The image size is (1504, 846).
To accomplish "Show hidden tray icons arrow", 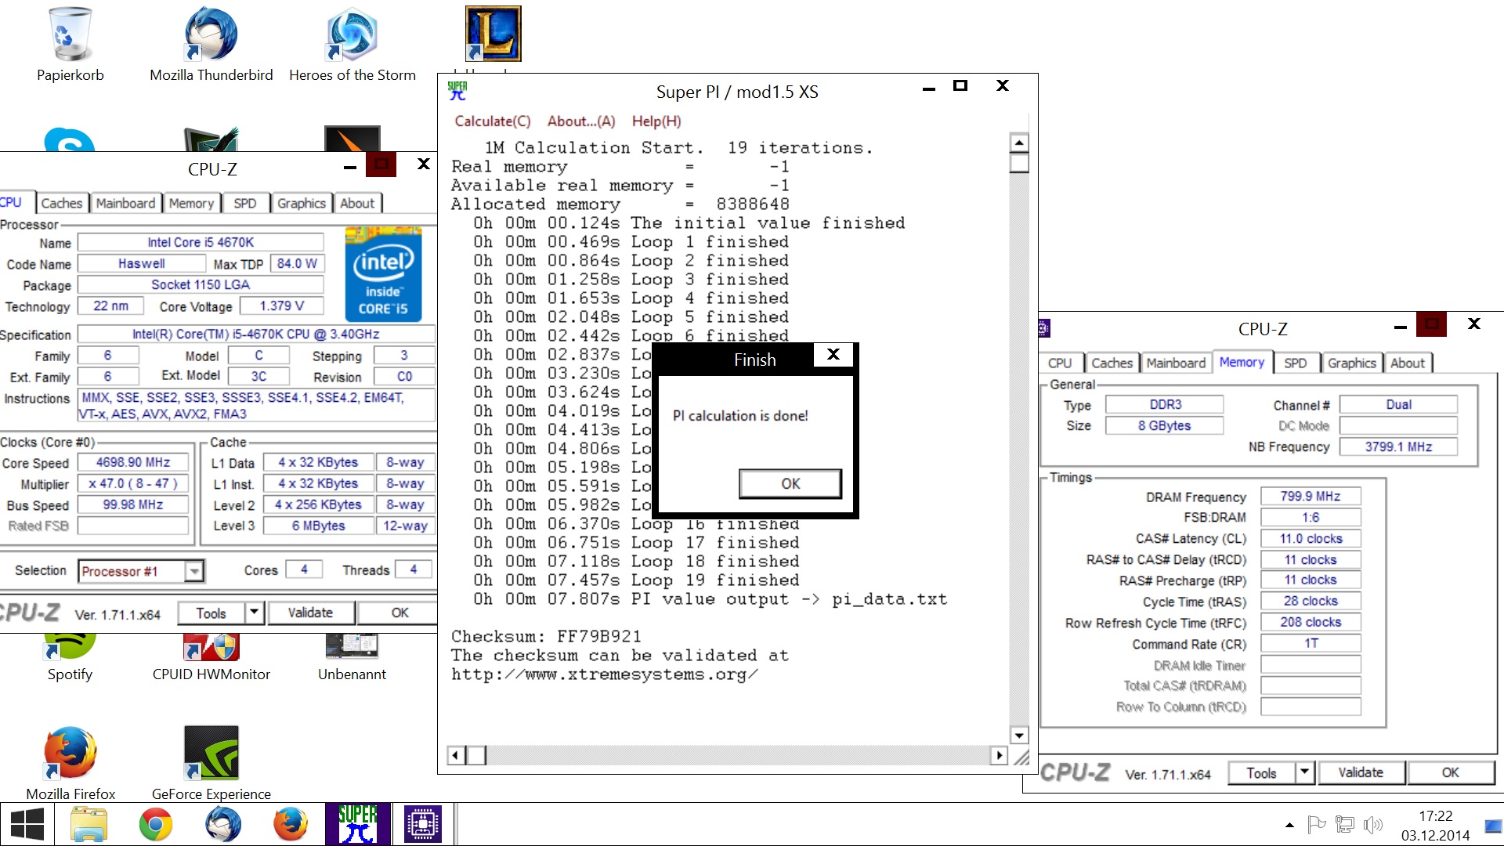I will click(x=1289, y=825).
